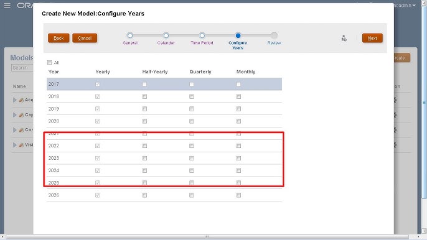The width and height of the screenshot is (427, 240).
Task: Expand the Cor model row in Models list
Action: [15, 130]
